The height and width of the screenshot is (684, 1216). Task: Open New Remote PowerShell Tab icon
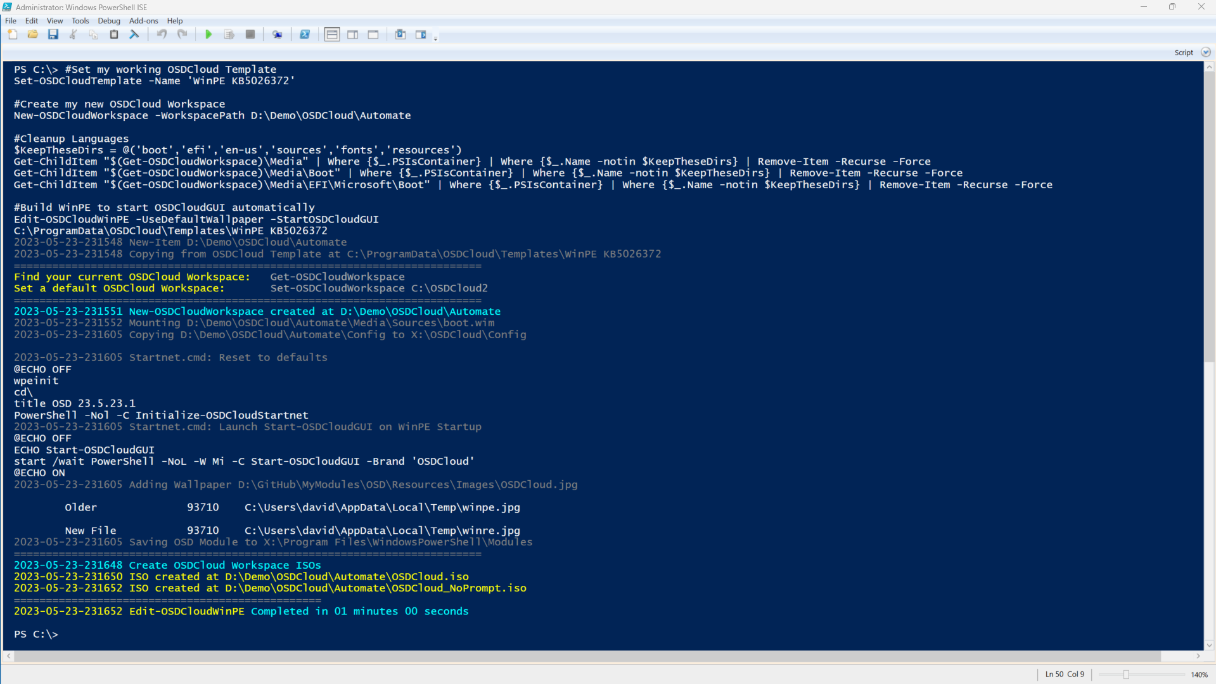(x=278, y=35)
